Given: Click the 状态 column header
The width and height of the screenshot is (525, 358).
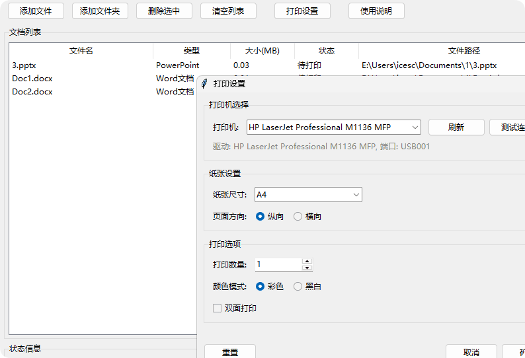Looking at the screenshot, I should tap(327, 51).
